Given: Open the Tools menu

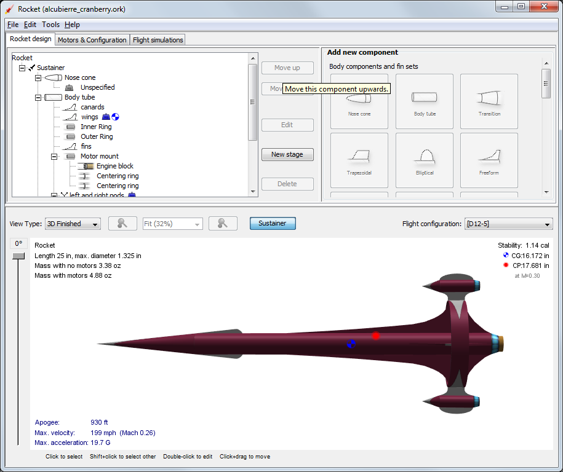Looking at the screenshot, I should tap(50, 25).
